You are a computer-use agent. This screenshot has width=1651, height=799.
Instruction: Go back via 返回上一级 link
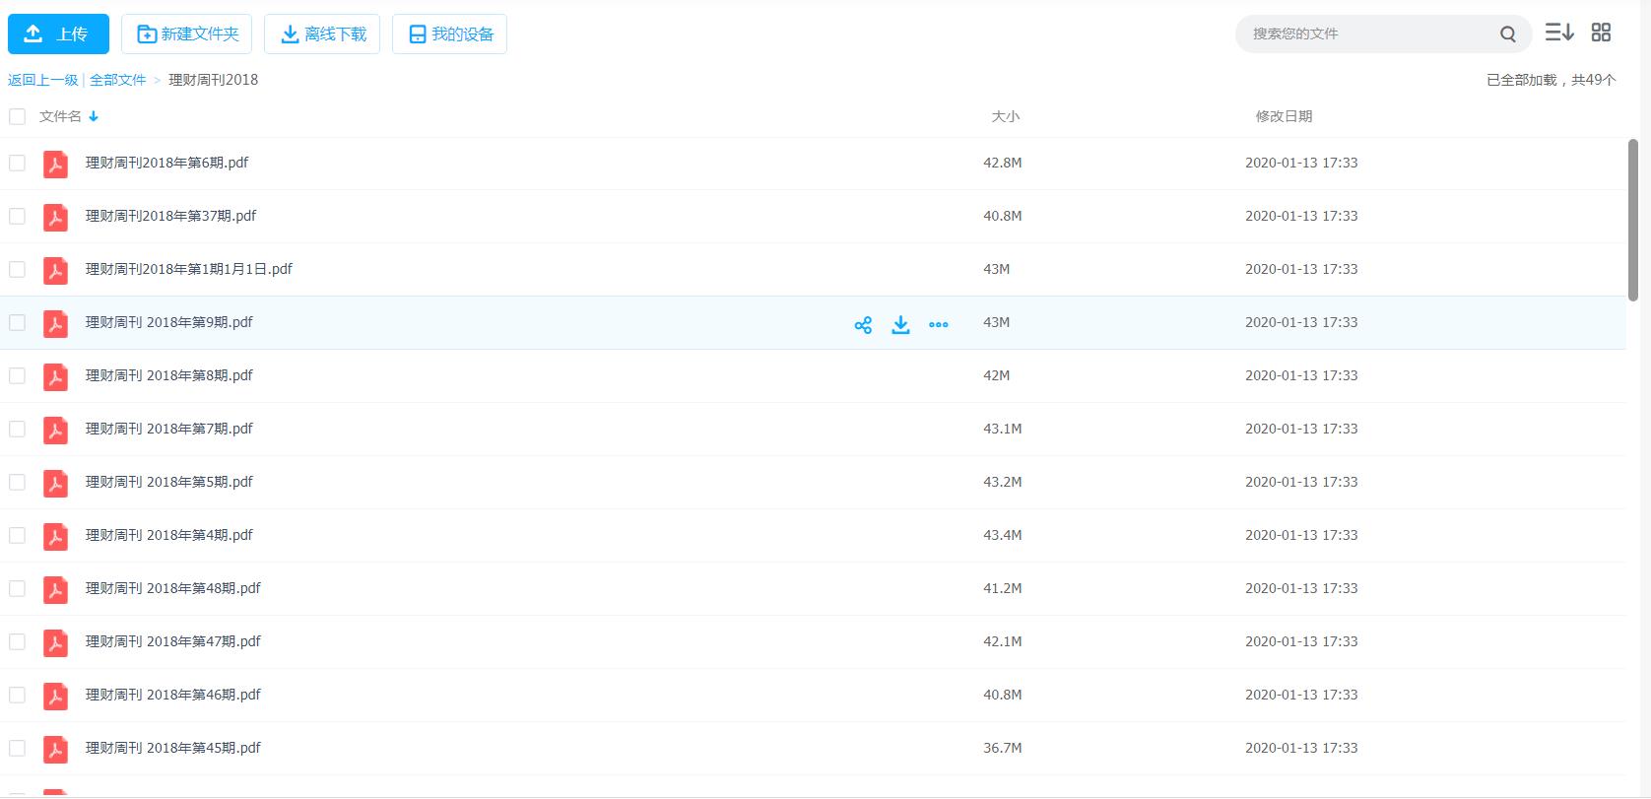click(43, 80)
